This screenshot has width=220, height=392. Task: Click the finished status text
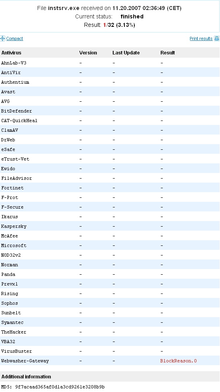coord(132,16)
